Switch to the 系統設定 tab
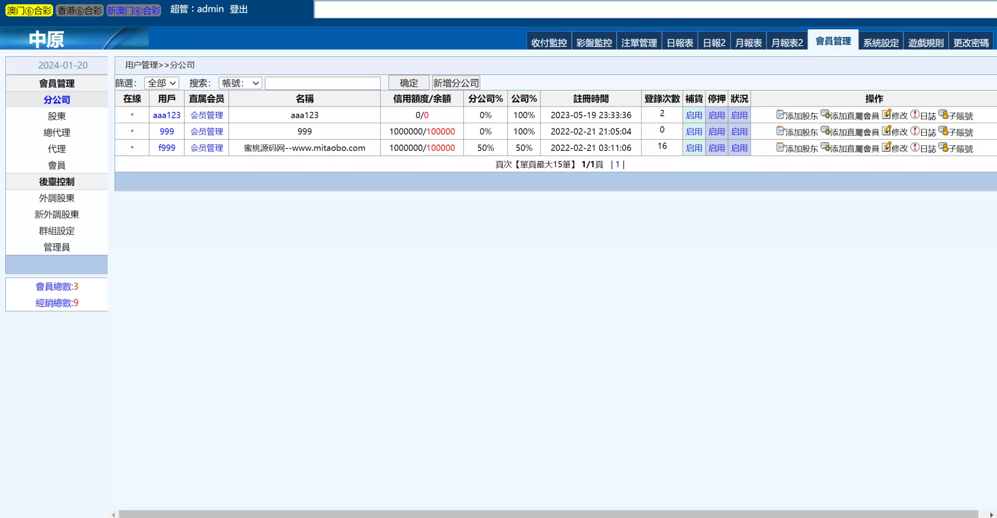997x518 pixels. [880, 42]
